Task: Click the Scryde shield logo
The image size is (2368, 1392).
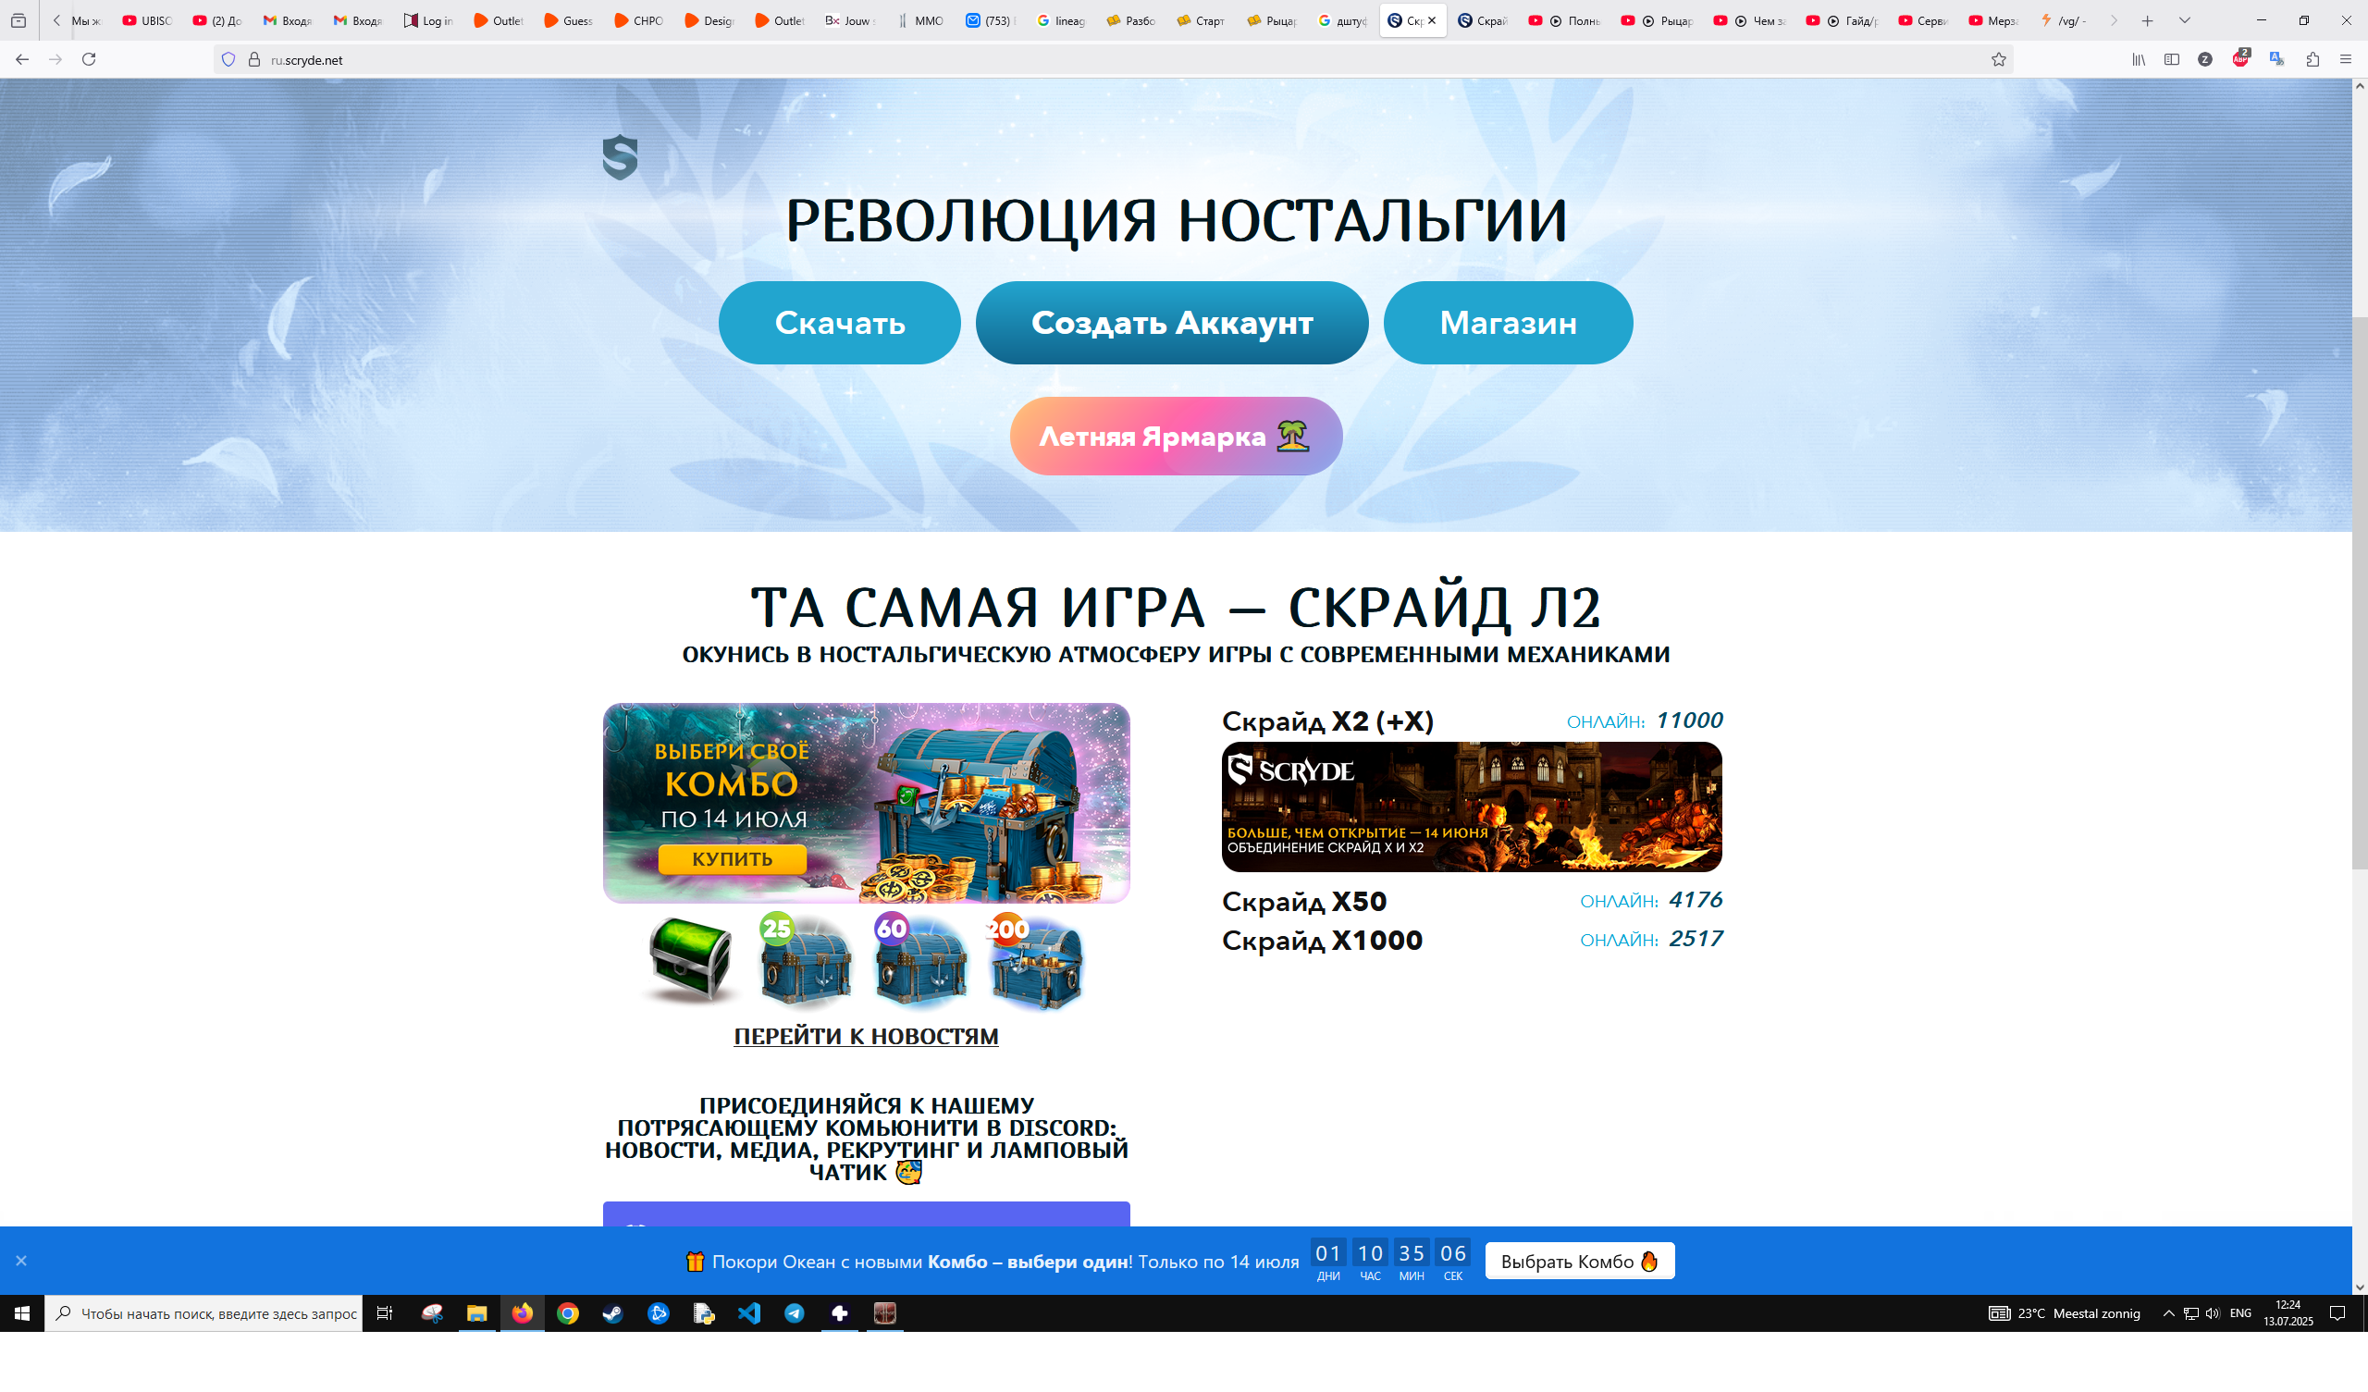Action: point(620,157)
